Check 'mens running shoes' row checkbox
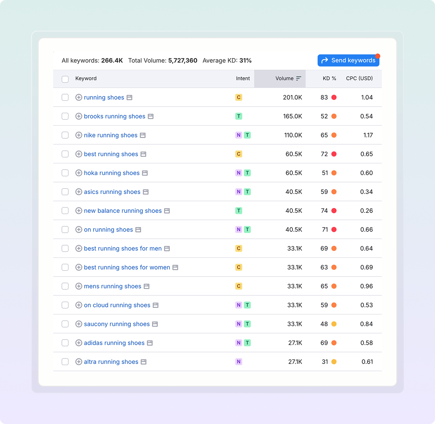Viewport: 435px width, 424px height. (65, 286)
